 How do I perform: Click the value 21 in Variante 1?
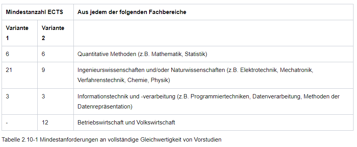tap(9, 70)
